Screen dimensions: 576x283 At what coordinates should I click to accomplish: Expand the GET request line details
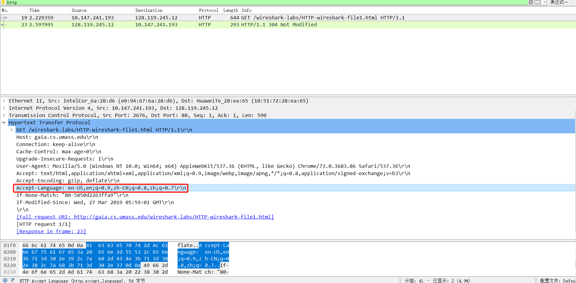[11, 130]
